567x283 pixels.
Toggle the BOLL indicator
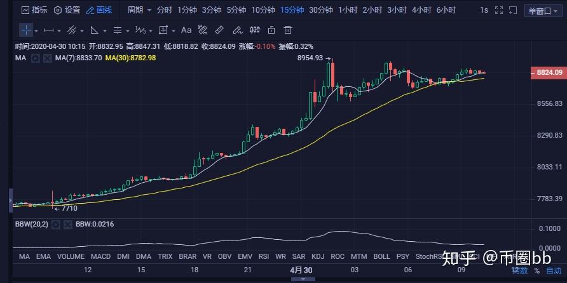point(382,256)
